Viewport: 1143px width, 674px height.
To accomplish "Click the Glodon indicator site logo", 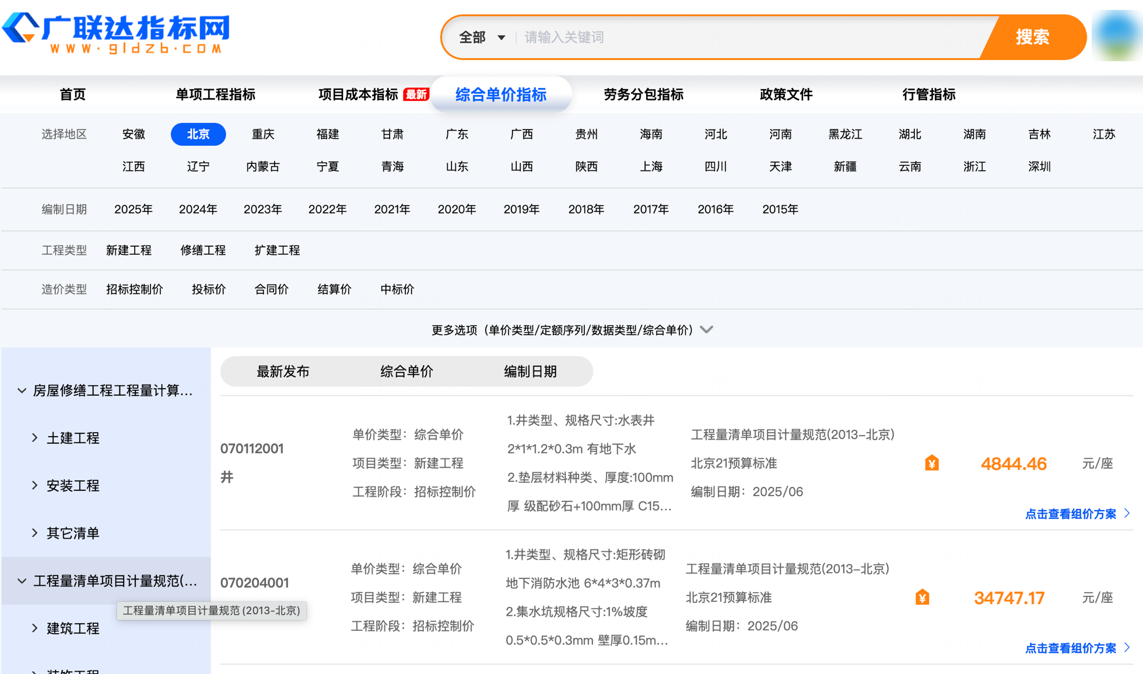I will point(117,34).
